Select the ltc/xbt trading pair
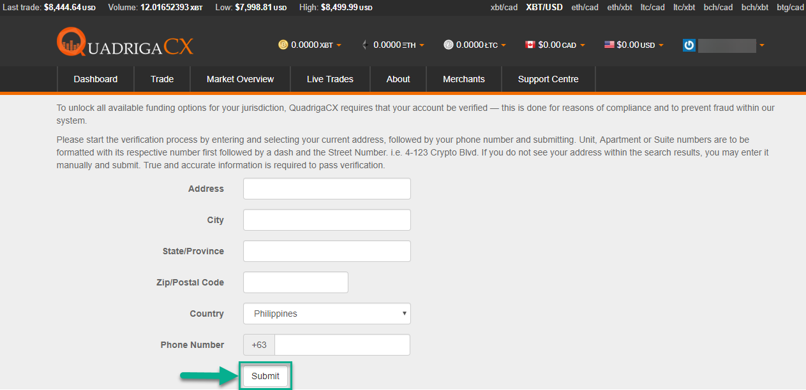Screen dimensions: 806x390 coord(684,8)
